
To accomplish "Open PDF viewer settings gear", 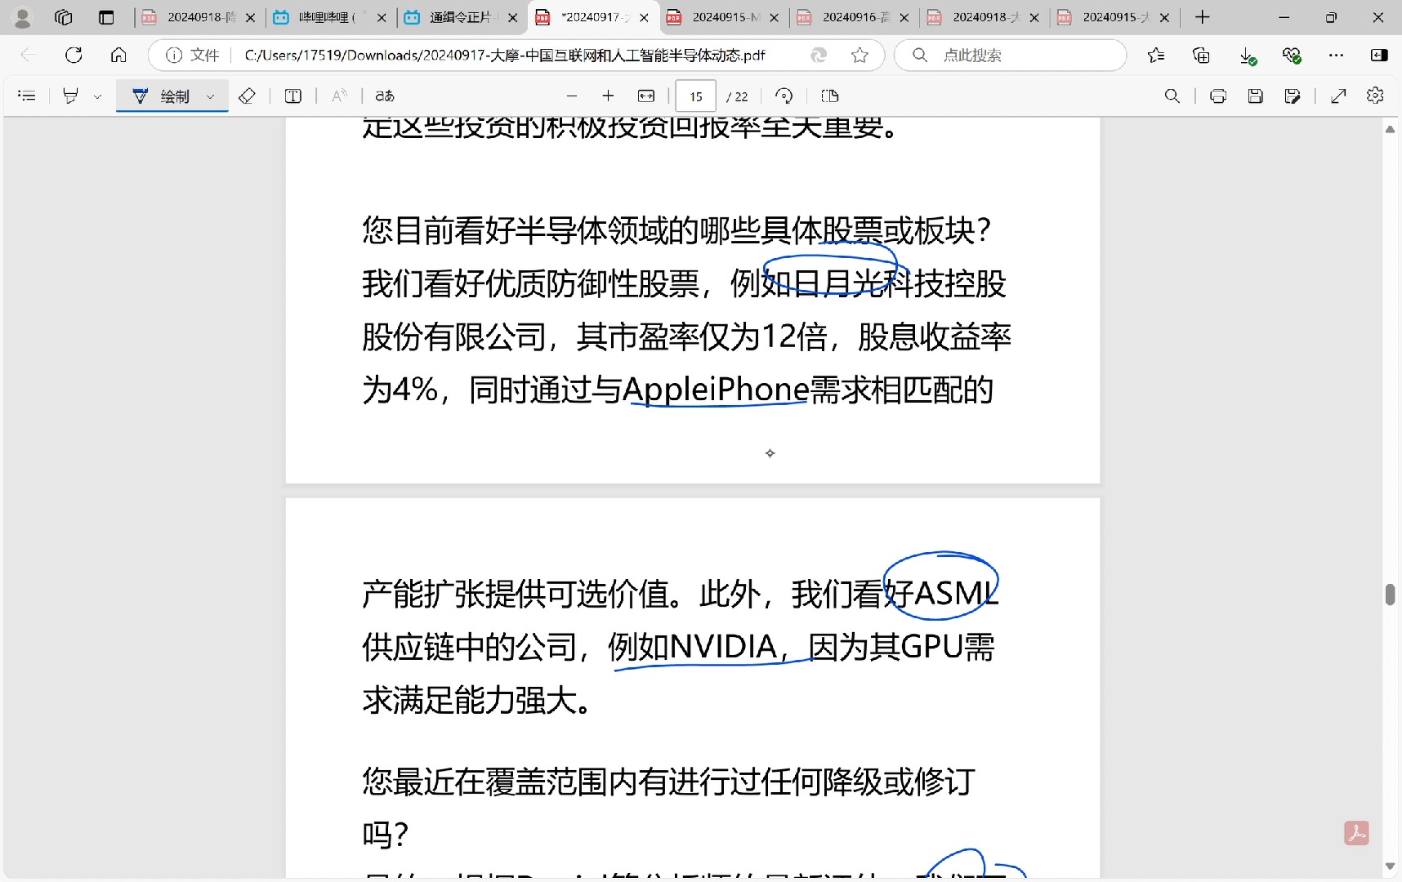I will tap(1375, 96).
